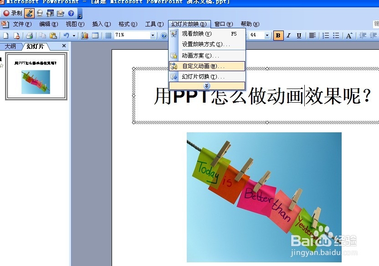Screen dimensions: 379x266
Task: Click the highlighted microphone icon in recorder toolbar
Action: point(29,13)
